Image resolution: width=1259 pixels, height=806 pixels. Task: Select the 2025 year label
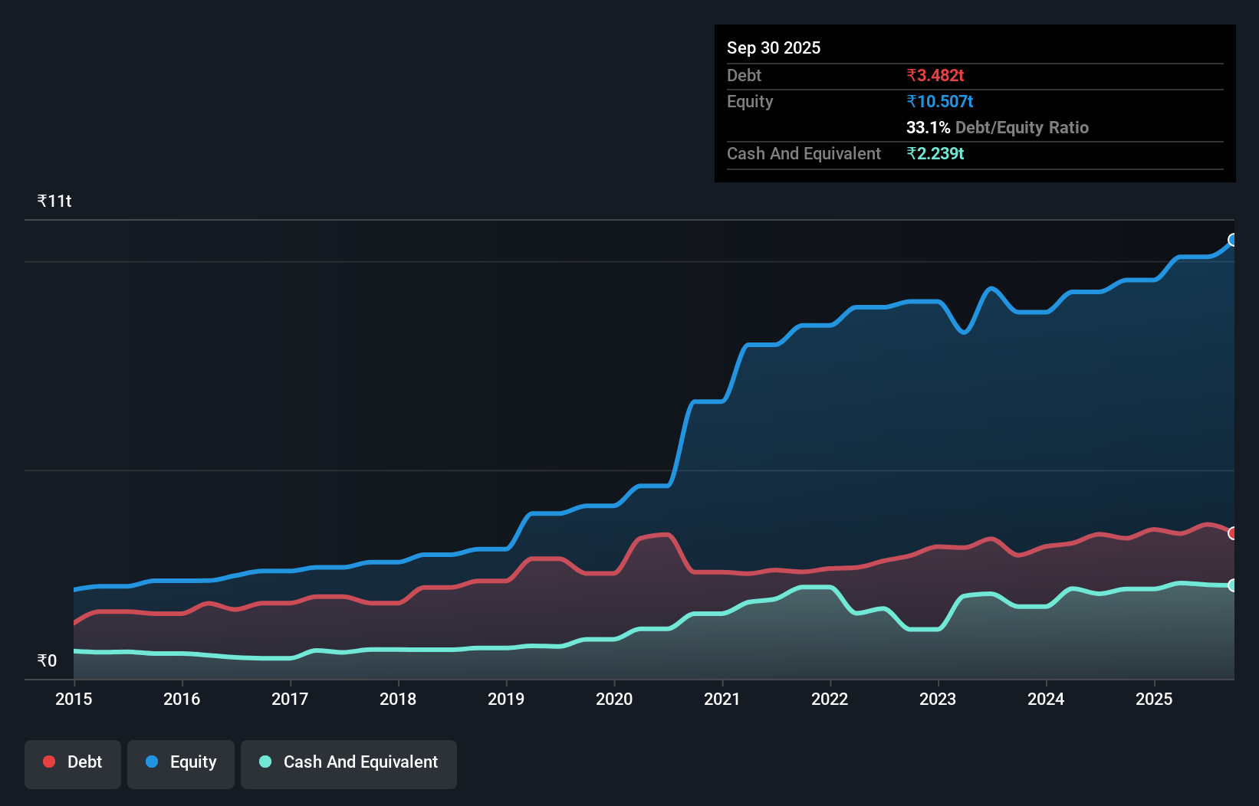coord(1155,700)
